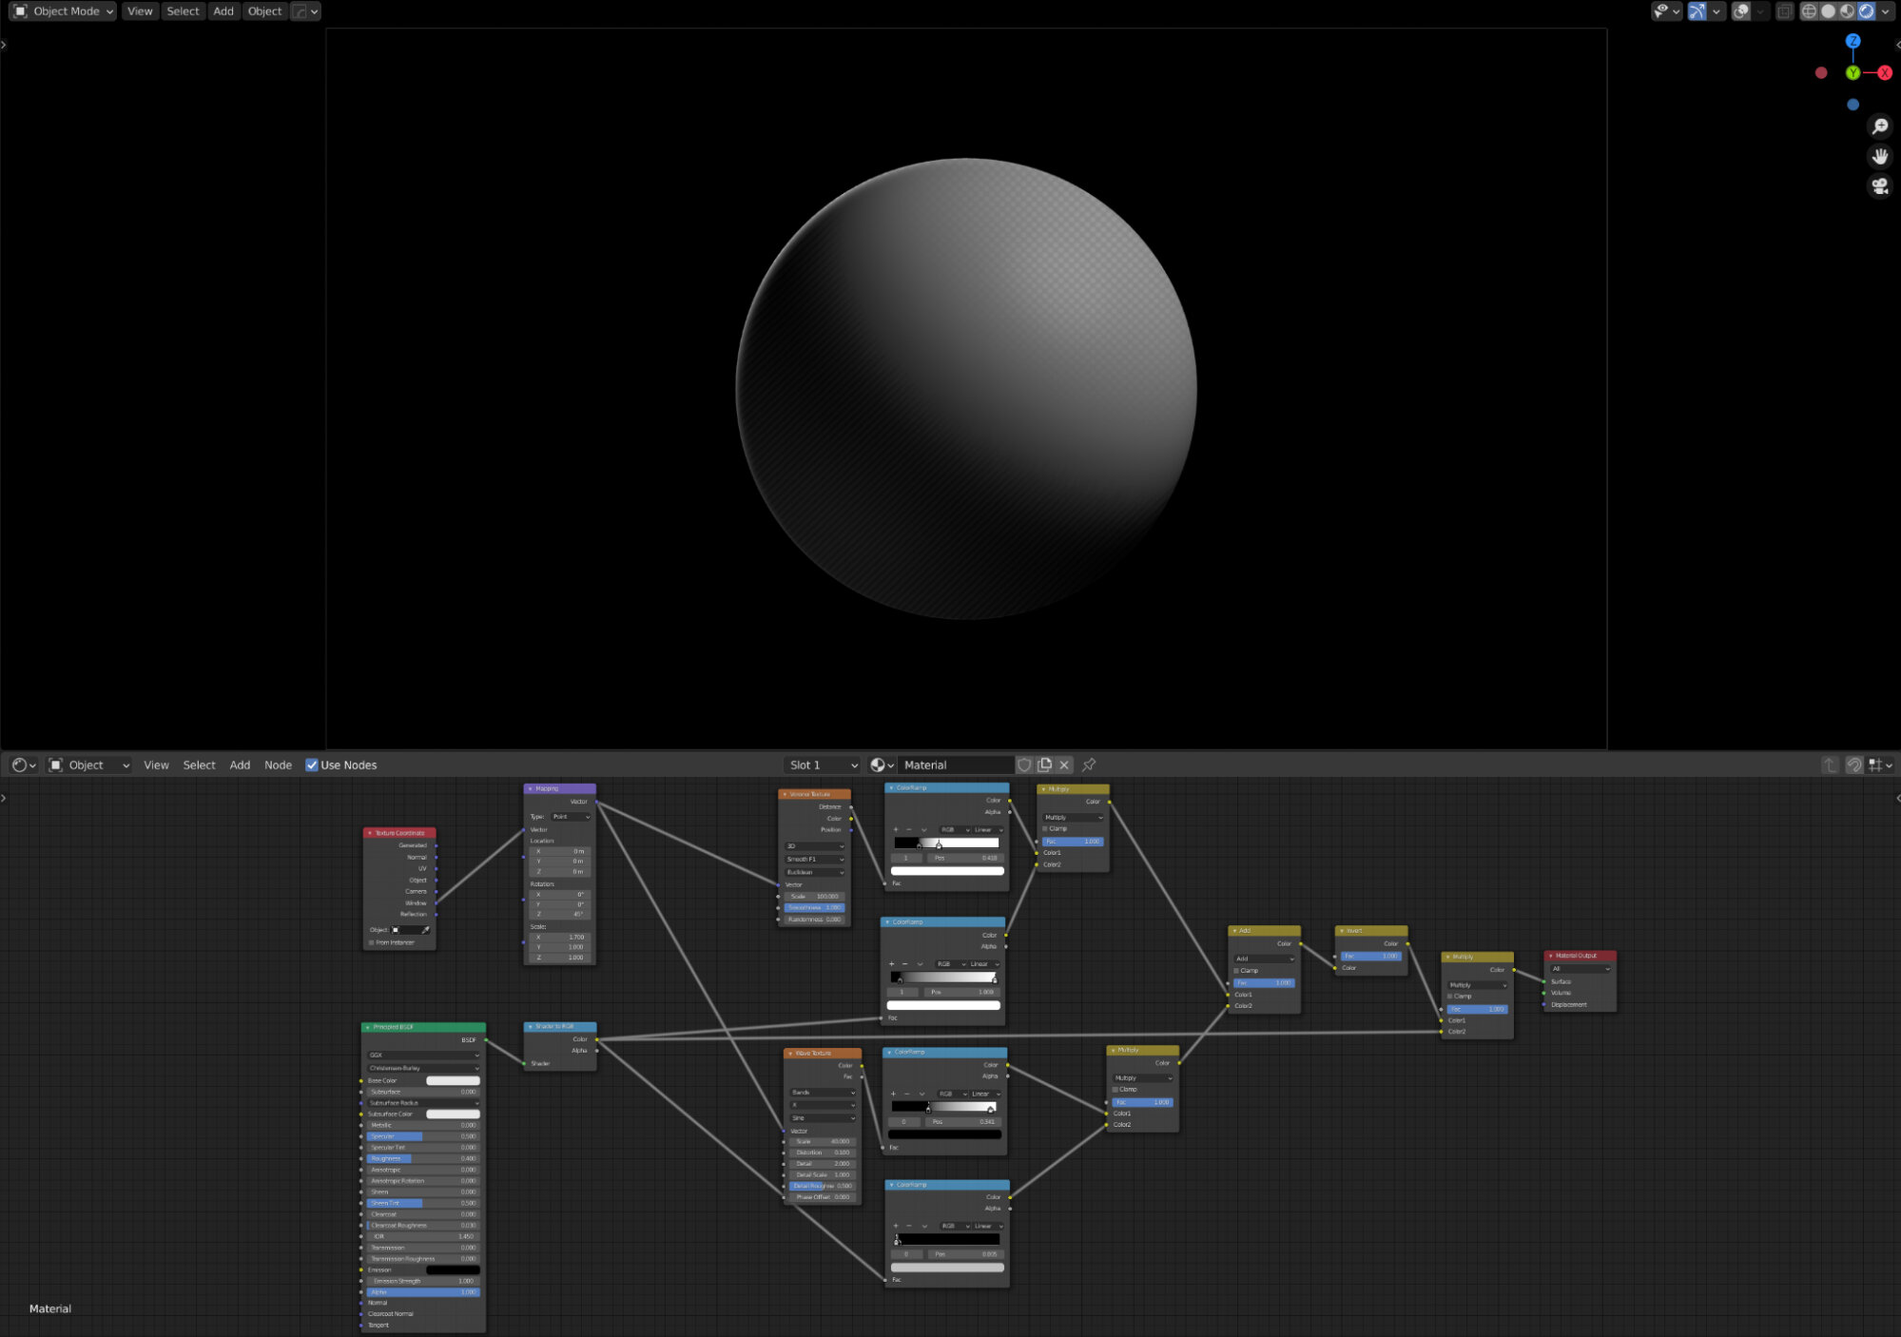Switch viewport to Solid shading mode

(x=1828, y=10)
